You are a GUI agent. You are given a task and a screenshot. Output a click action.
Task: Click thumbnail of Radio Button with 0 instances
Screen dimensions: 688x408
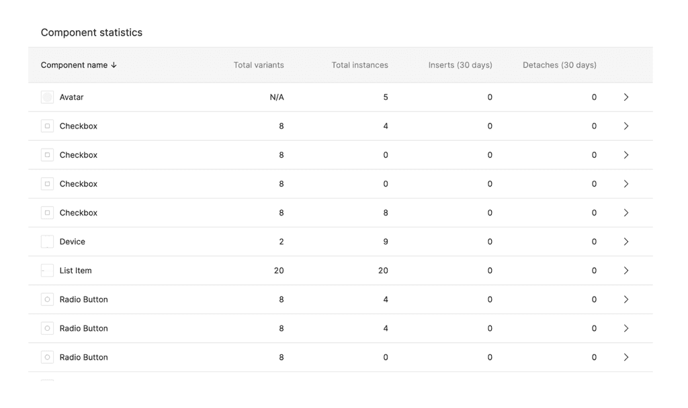[47, 357]
